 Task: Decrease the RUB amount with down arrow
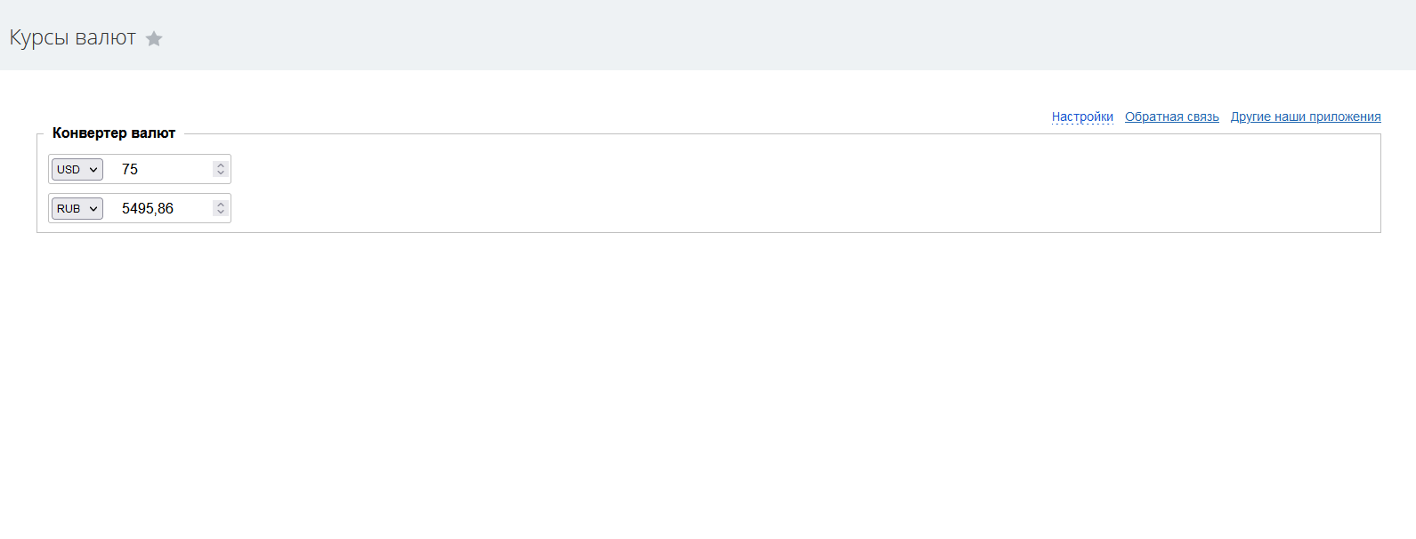tap(221, 212)
